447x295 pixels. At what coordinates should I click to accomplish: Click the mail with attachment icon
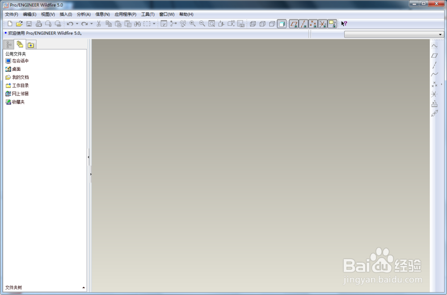click(48, 24)
